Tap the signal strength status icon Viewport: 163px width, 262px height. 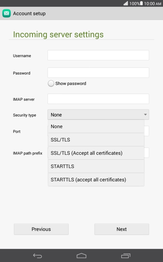coord(126,3)
